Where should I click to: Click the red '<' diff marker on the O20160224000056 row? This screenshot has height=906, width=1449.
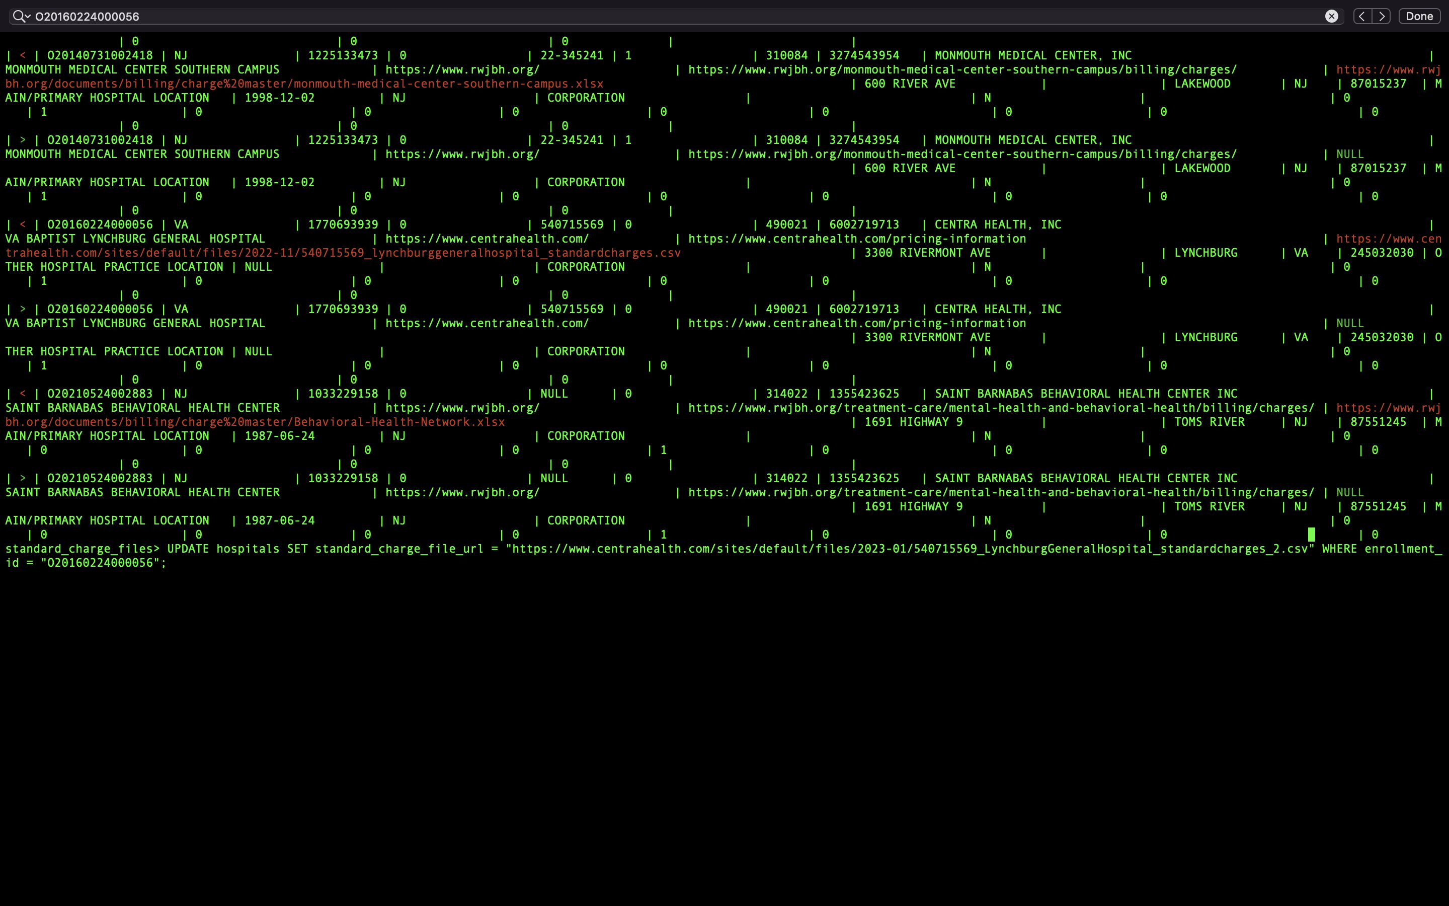pos(23,224)
